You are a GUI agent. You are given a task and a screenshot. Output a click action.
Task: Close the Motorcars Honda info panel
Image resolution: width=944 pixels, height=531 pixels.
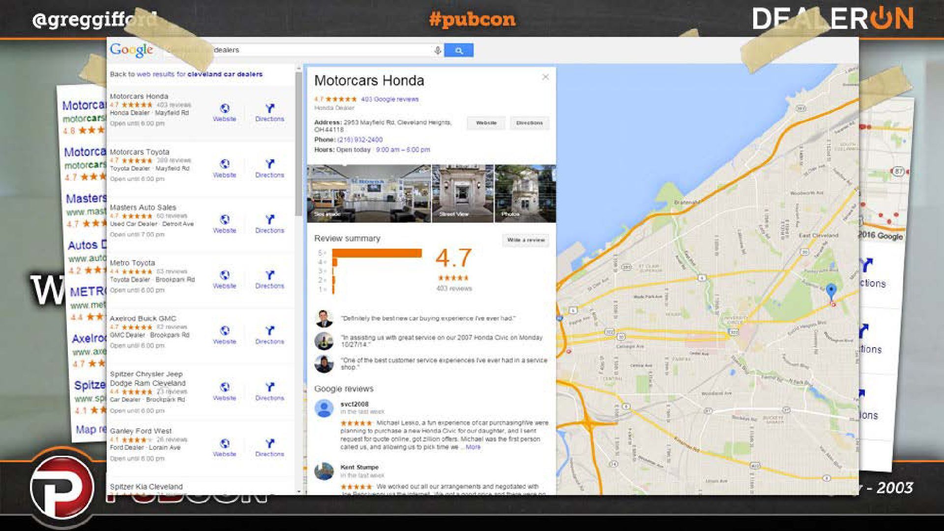[545, 77]
